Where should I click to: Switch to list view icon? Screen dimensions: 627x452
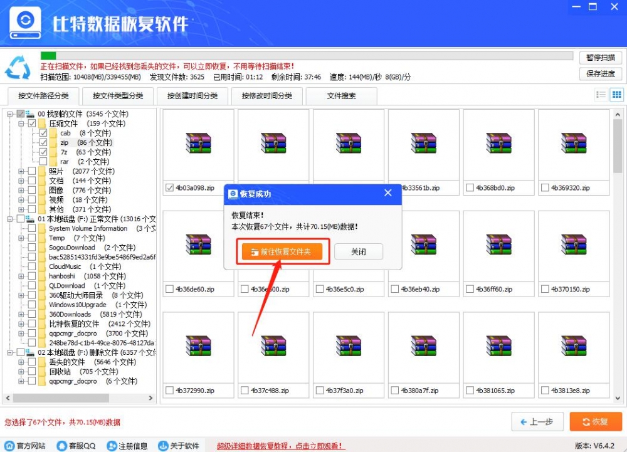(601, 95)
